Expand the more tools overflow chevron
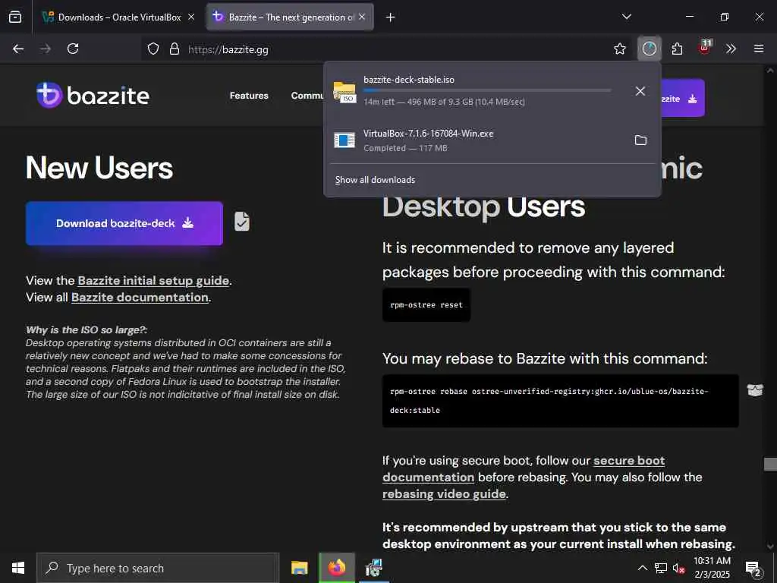 (731, 49)
